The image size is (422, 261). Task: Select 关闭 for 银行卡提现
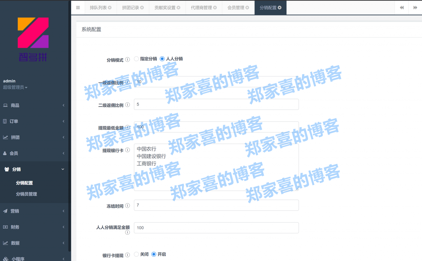(x=136, y=254)
